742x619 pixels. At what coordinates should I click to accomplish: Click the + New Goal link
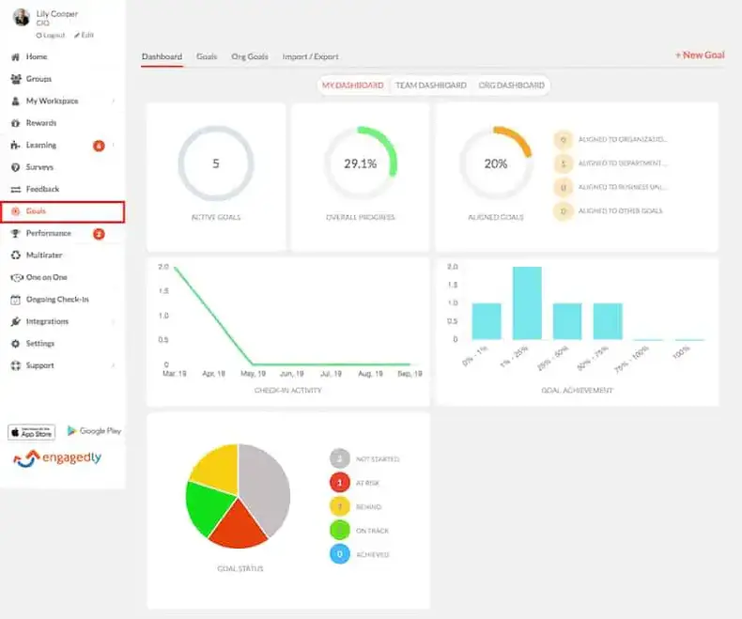(699, 55)
